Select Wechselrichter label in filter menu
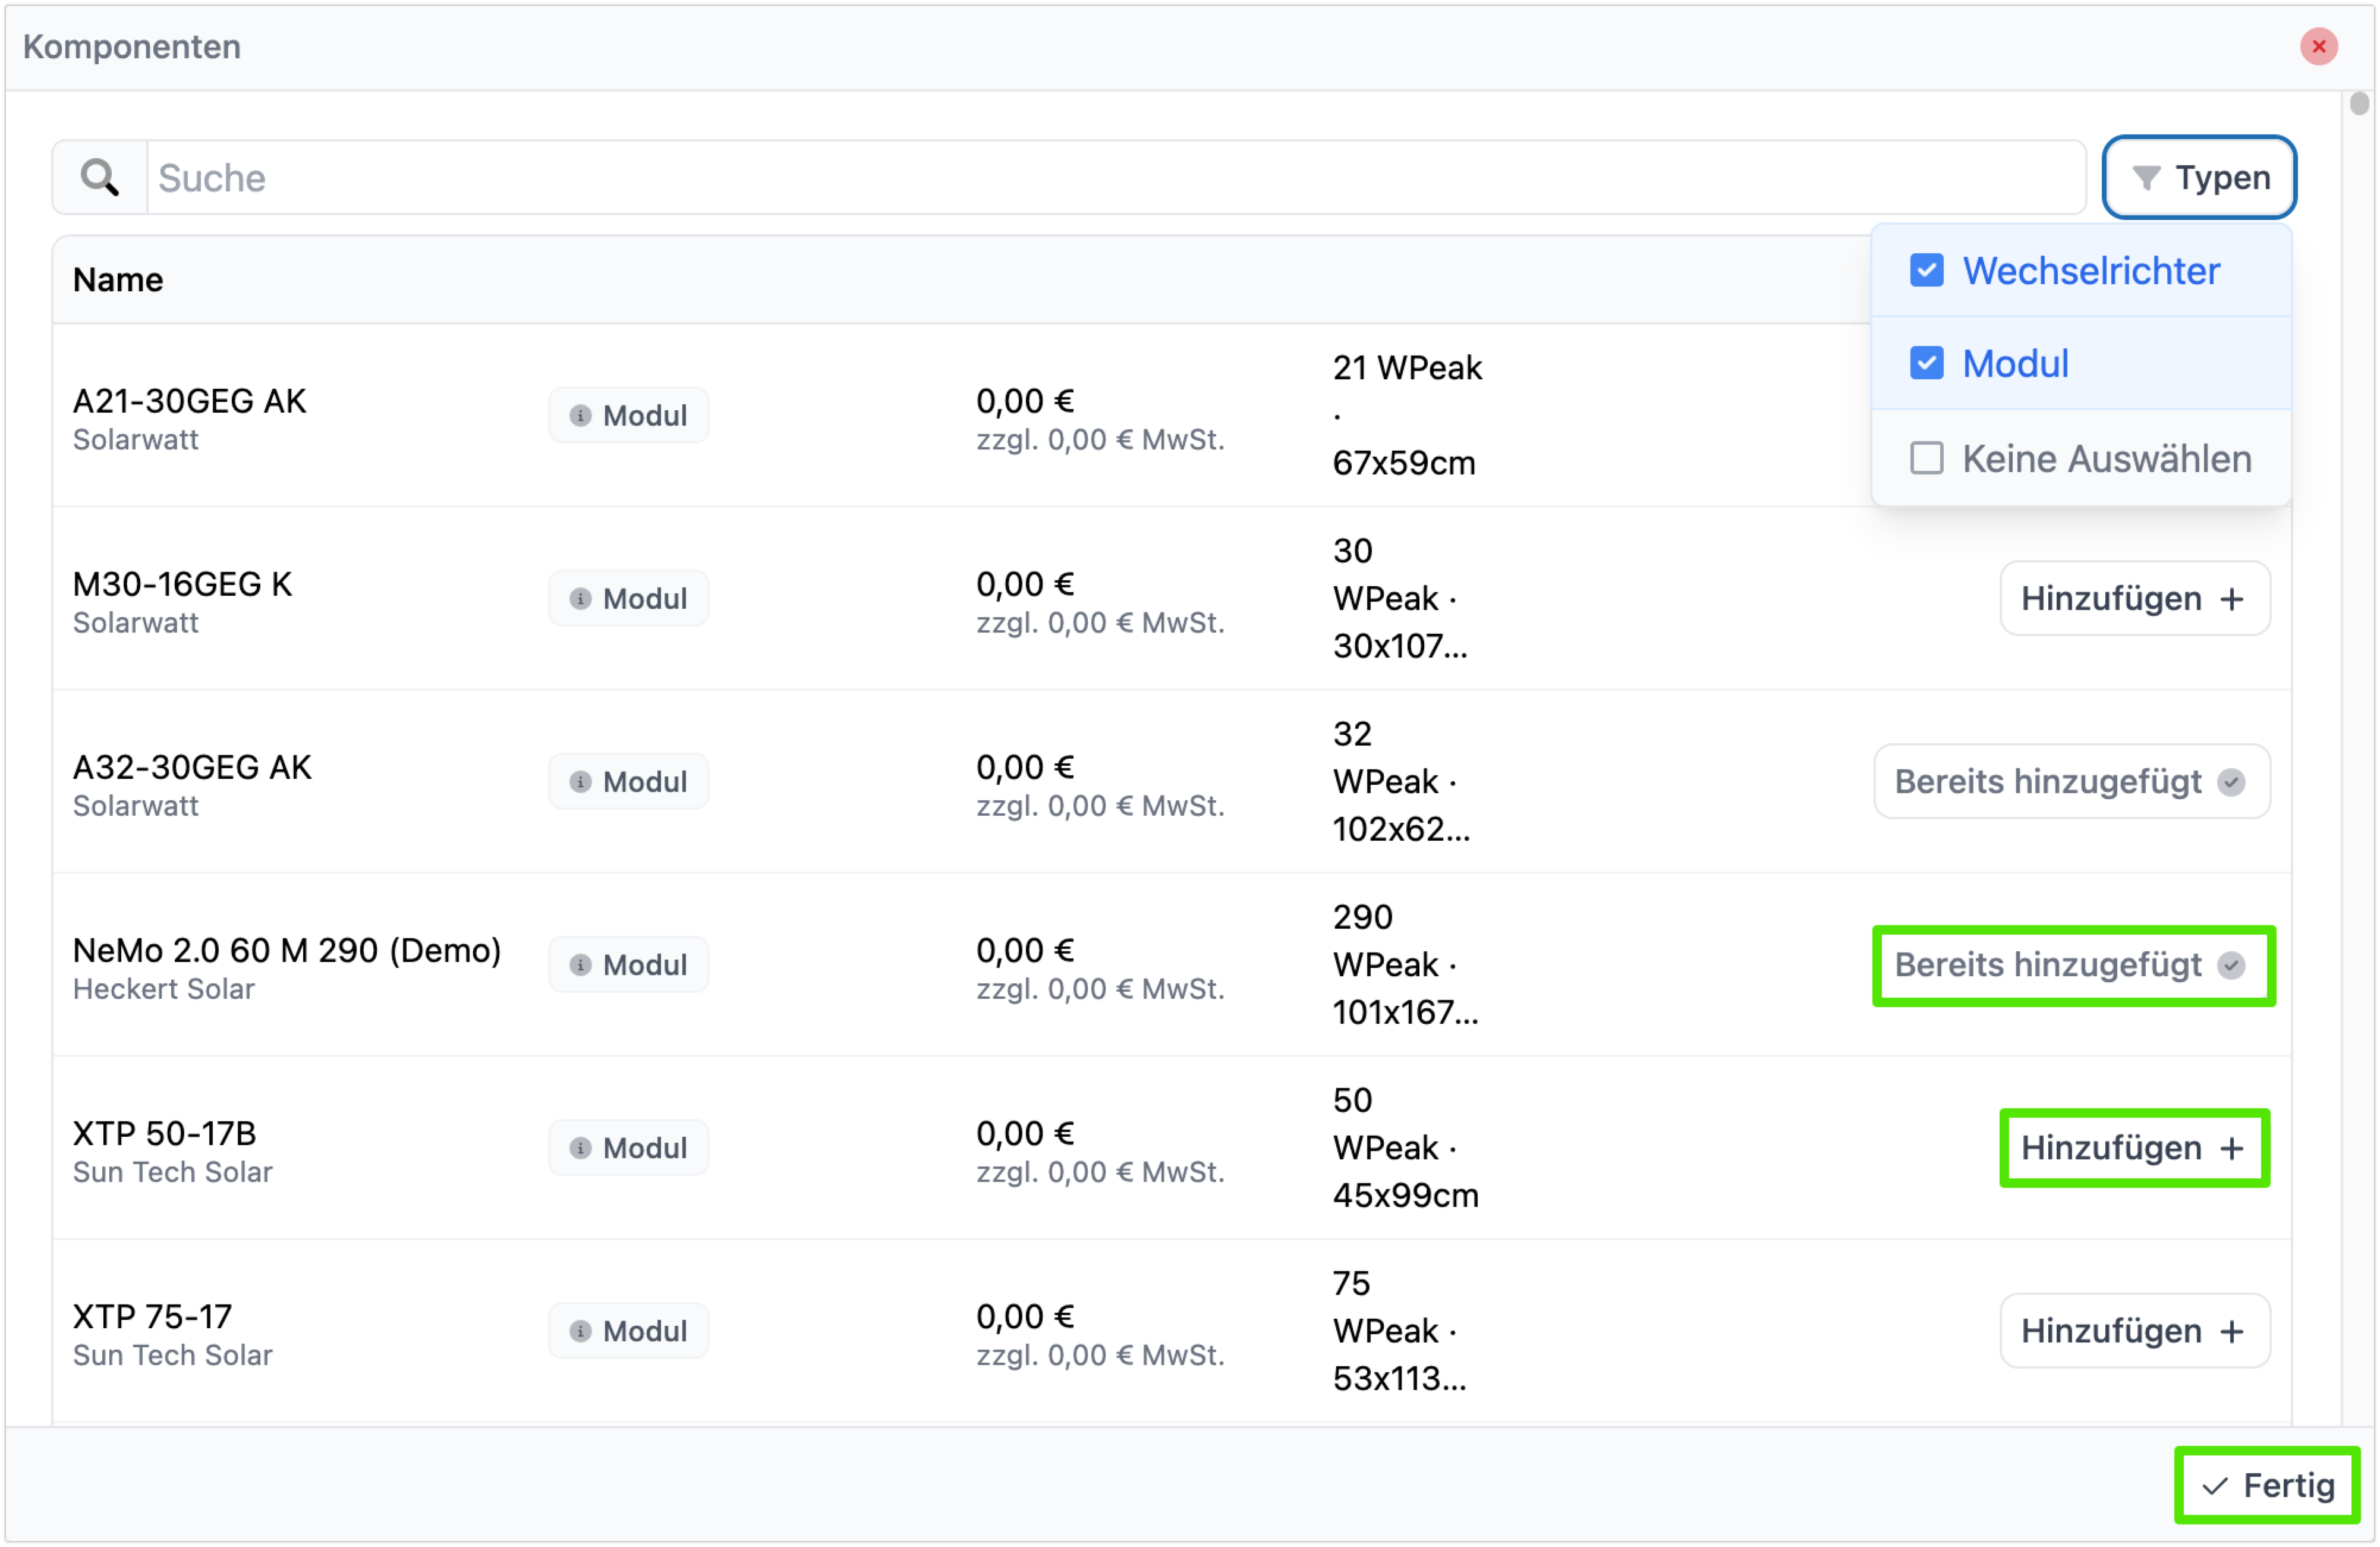Viewport: 2380px width, 1547px height. coord(2090,270)
